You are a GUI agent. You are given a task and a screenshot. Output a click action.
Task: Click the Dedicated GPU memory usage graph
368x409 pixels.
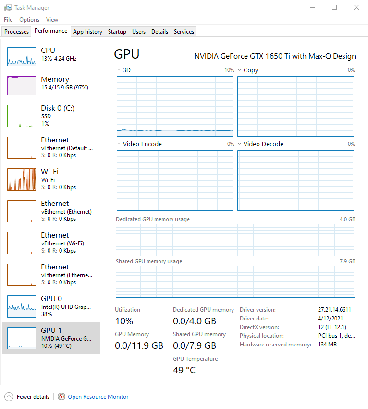[x=235, y=240]
